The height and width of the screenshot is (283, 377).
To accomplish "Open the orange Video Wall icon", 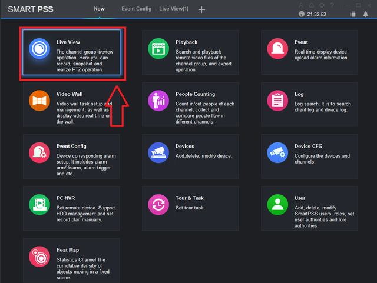I will click(39, 101).
